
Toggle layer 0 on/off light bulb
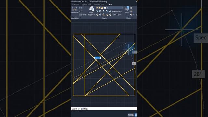click(97, 8)
